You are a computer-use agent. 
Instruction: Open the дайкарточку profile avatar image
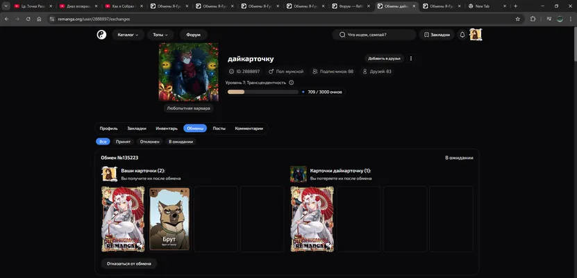188,72
